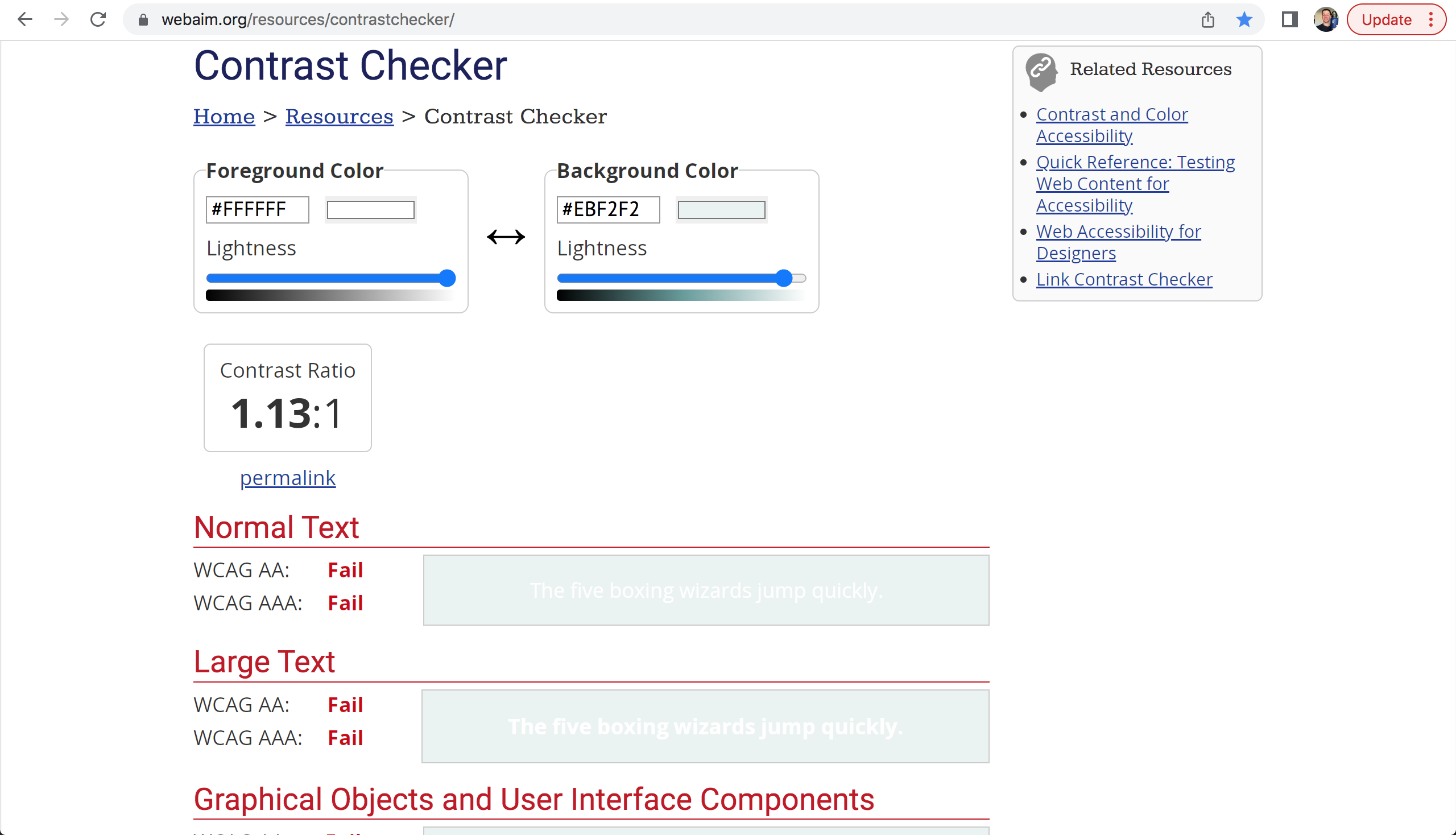Click the browser back arrow
The width and height of the screenshot is (1456, 835).
24,19
